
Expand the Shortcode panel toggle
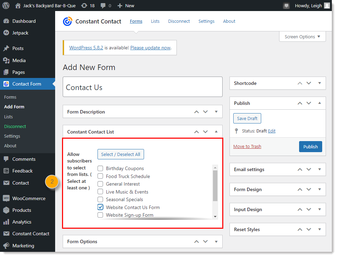319,83
